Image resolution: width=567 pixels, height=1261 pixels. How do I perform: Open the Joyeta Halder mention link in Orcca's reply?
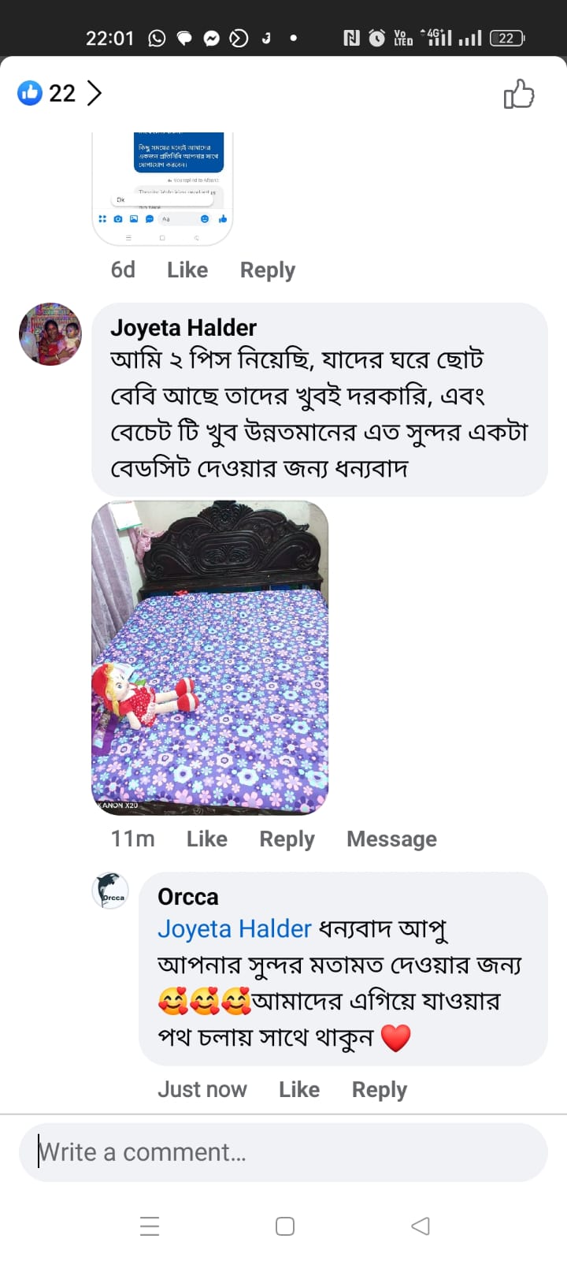(x=235, y=929)
